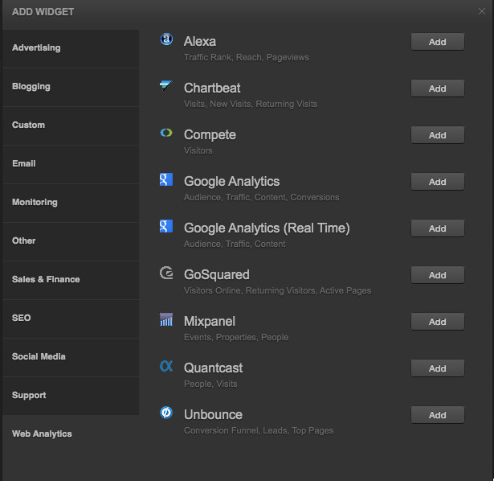Click the Quantcast widget title
The width and height of the screenshot is (494, 481).
point(214,368)
